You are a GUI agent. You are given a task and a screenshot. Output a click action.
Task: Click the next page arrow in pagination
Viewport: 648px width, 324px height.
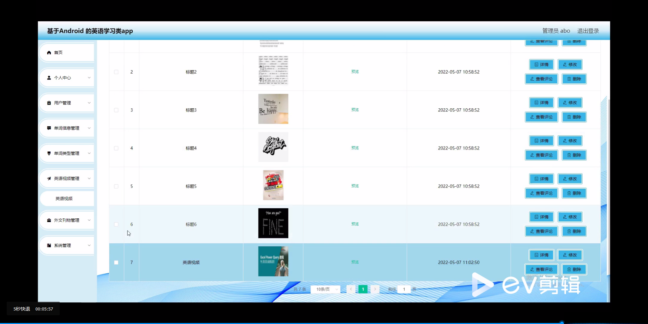tap(375, 289)
